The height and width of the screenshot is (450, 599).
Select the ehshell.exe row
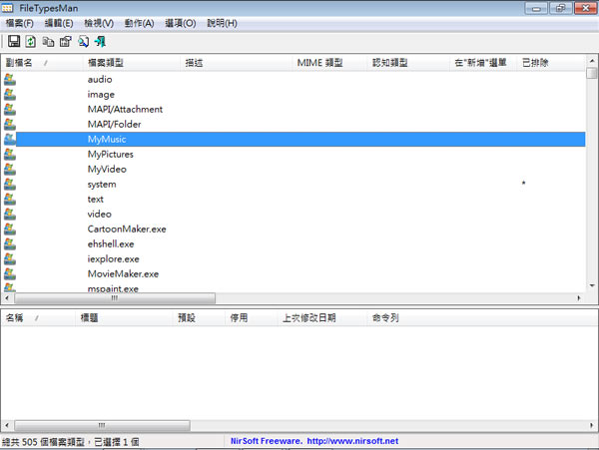point(295,243)
